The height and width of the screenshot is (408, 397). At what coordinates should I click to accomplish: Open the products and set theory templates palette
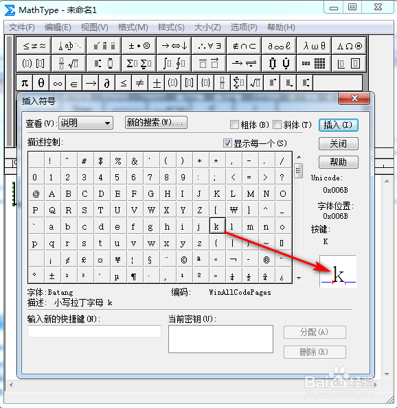point(279,63)
